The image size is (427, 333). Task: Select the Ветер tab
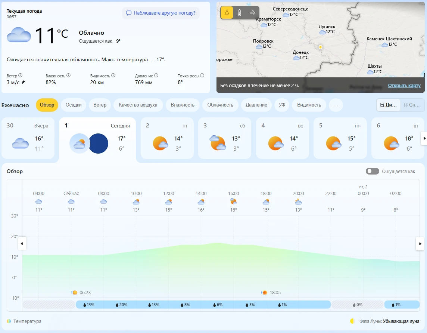click(x=100, y=105)
